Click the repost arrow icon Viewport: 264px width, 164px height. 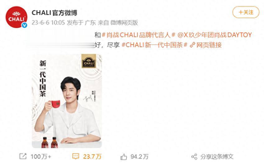23,156
